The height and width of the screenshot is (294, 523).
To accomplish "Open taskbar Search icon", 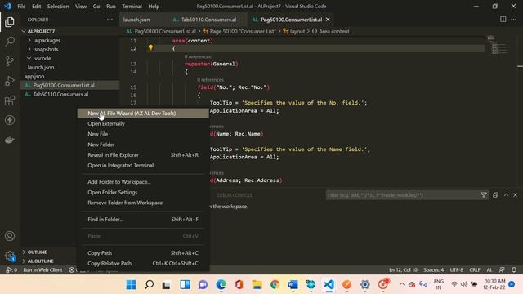I will [149, 284].
